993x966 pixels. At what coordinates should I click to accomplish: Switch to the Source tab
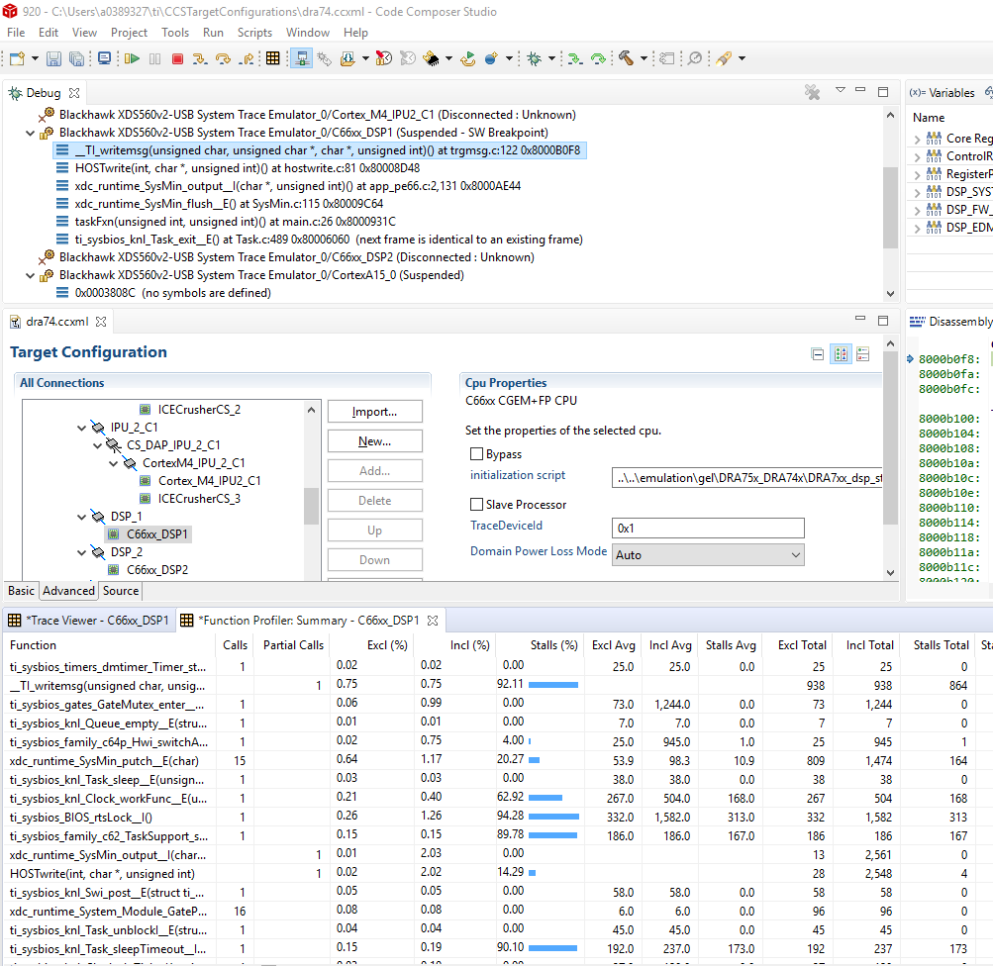[121, 591]
